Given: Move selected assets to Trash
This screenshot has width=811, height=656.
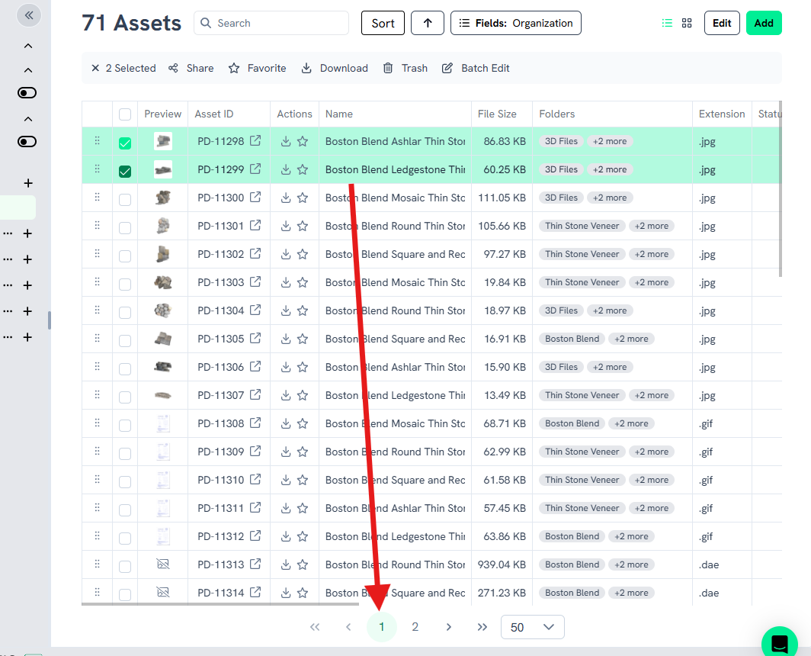Looking at the screenshot, I should (405, 68).
